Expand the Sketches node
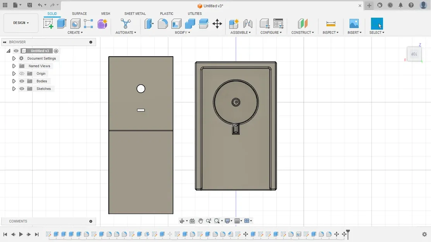The height and width of the screenshot is (242, 431). pos(14,89)
